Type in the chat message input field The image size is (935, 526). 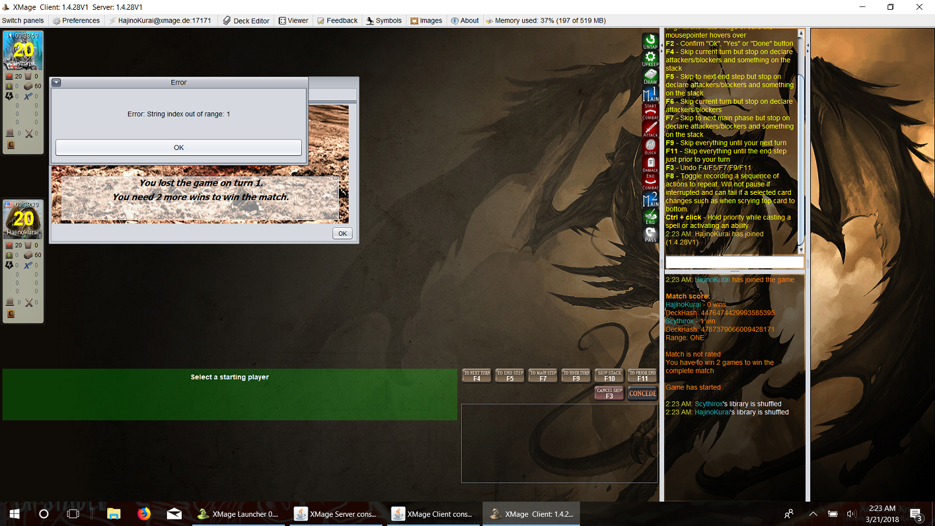click(x=734, y=262)
